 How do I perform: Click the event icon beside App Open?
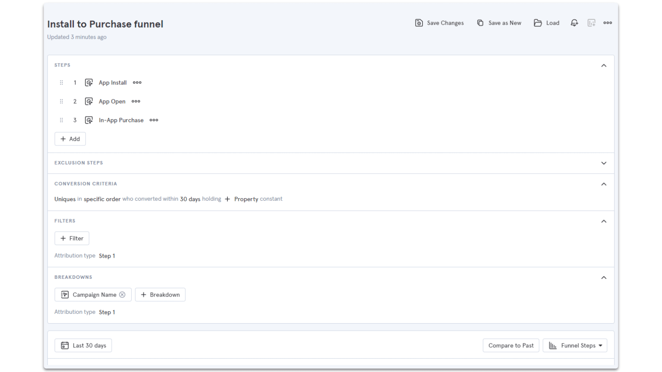[x=89, y=101]
